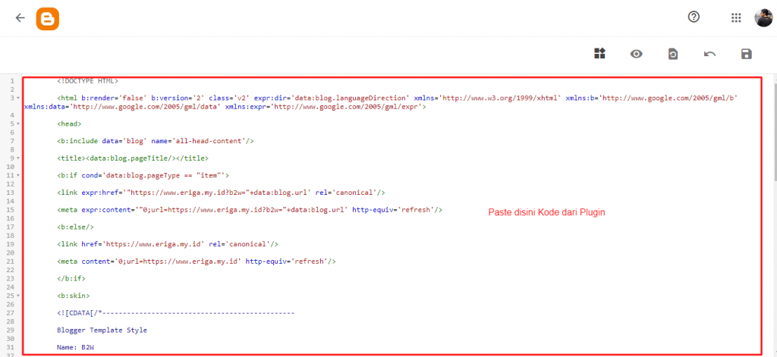
Task: Open the Help question mark icon
Action: [x=694, y=17]
